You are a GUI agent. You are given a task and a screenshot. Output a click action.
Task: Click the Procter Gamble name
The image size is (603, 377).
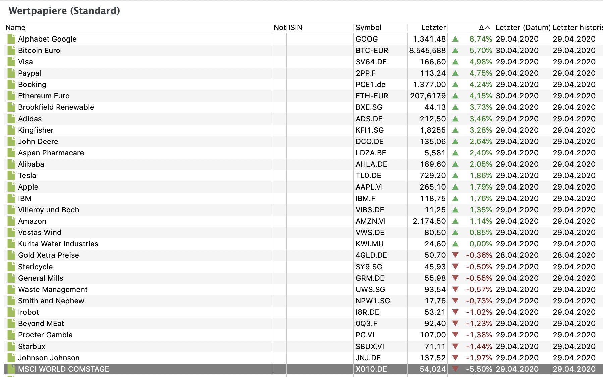[45, 335]
